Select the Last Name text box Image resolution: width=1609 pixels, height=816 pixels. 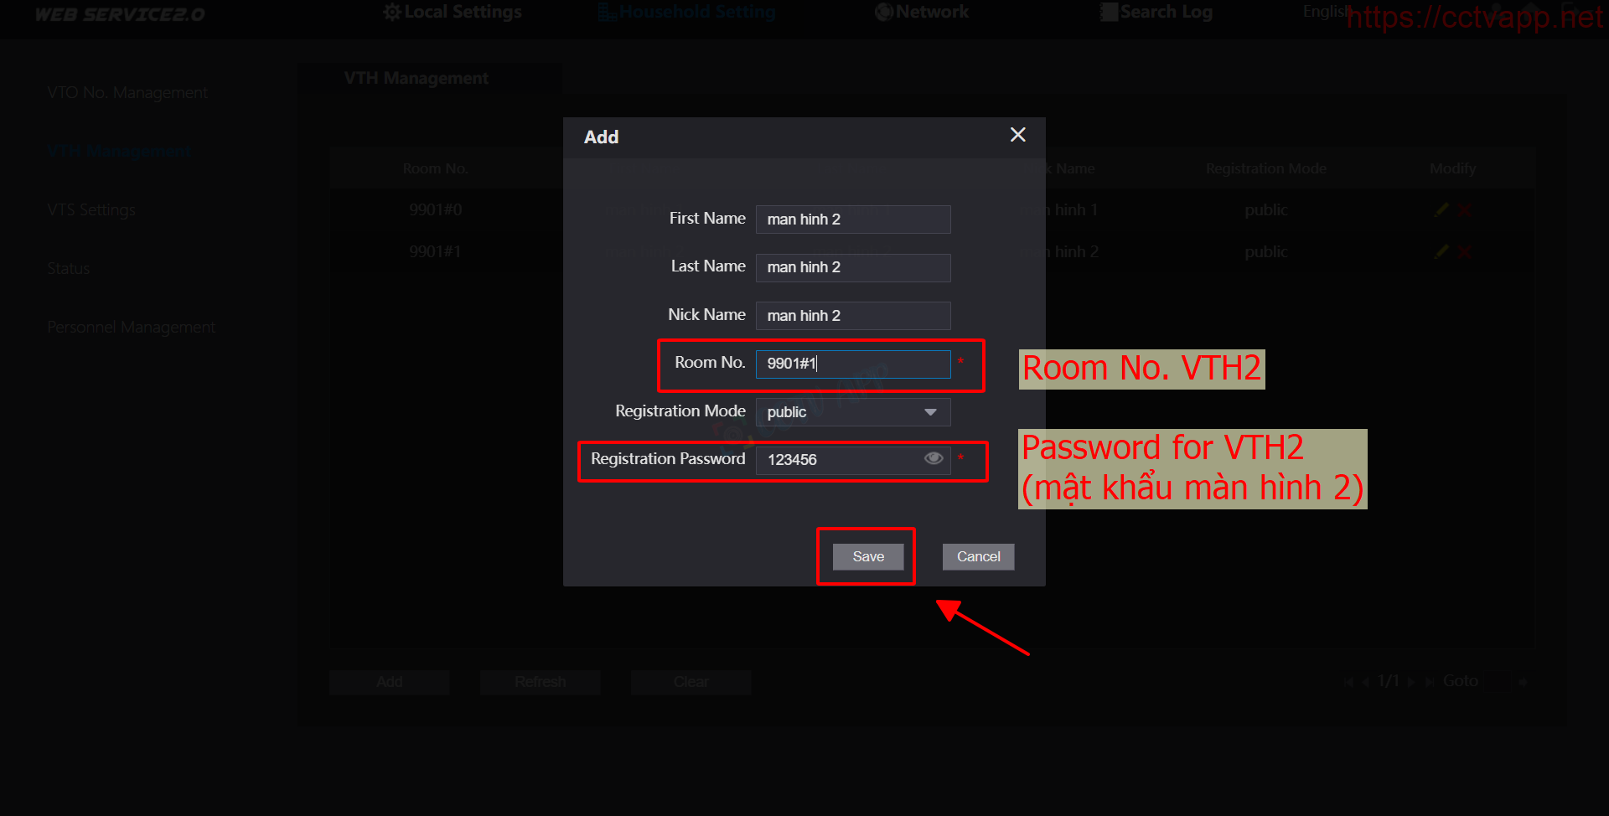853,267
